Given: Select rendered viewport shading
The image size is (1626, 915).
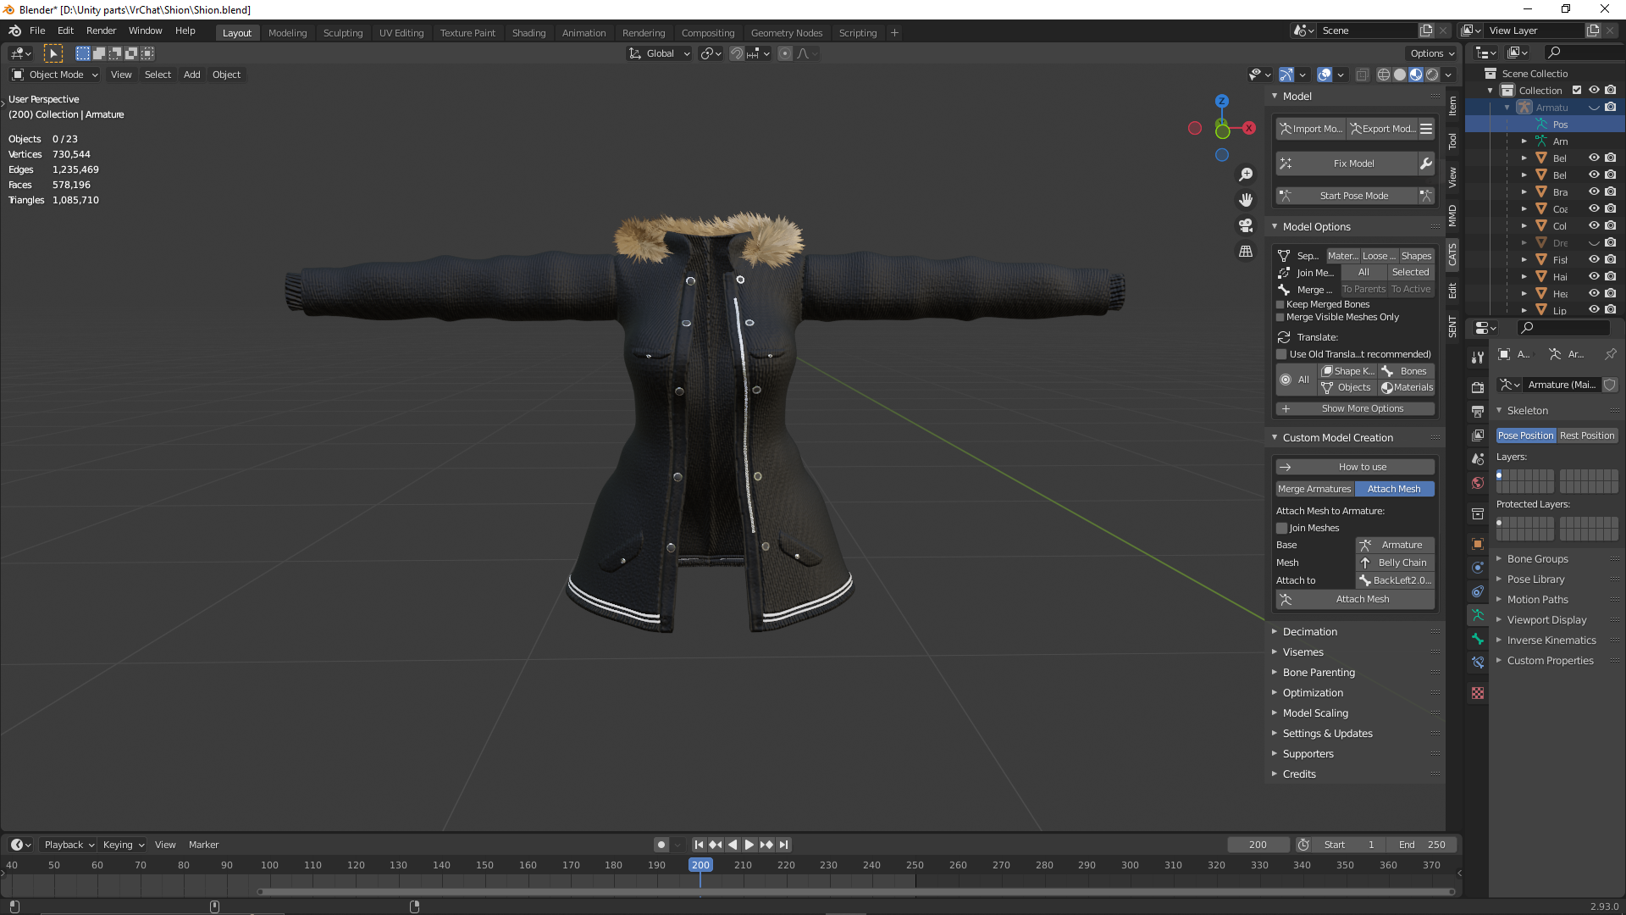Looking at the screenshot, I should (x=1432, y=75).
